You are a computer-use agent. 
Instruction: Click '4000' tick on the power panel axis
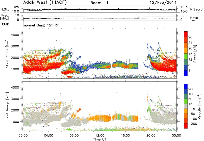[x=15, y=35]
